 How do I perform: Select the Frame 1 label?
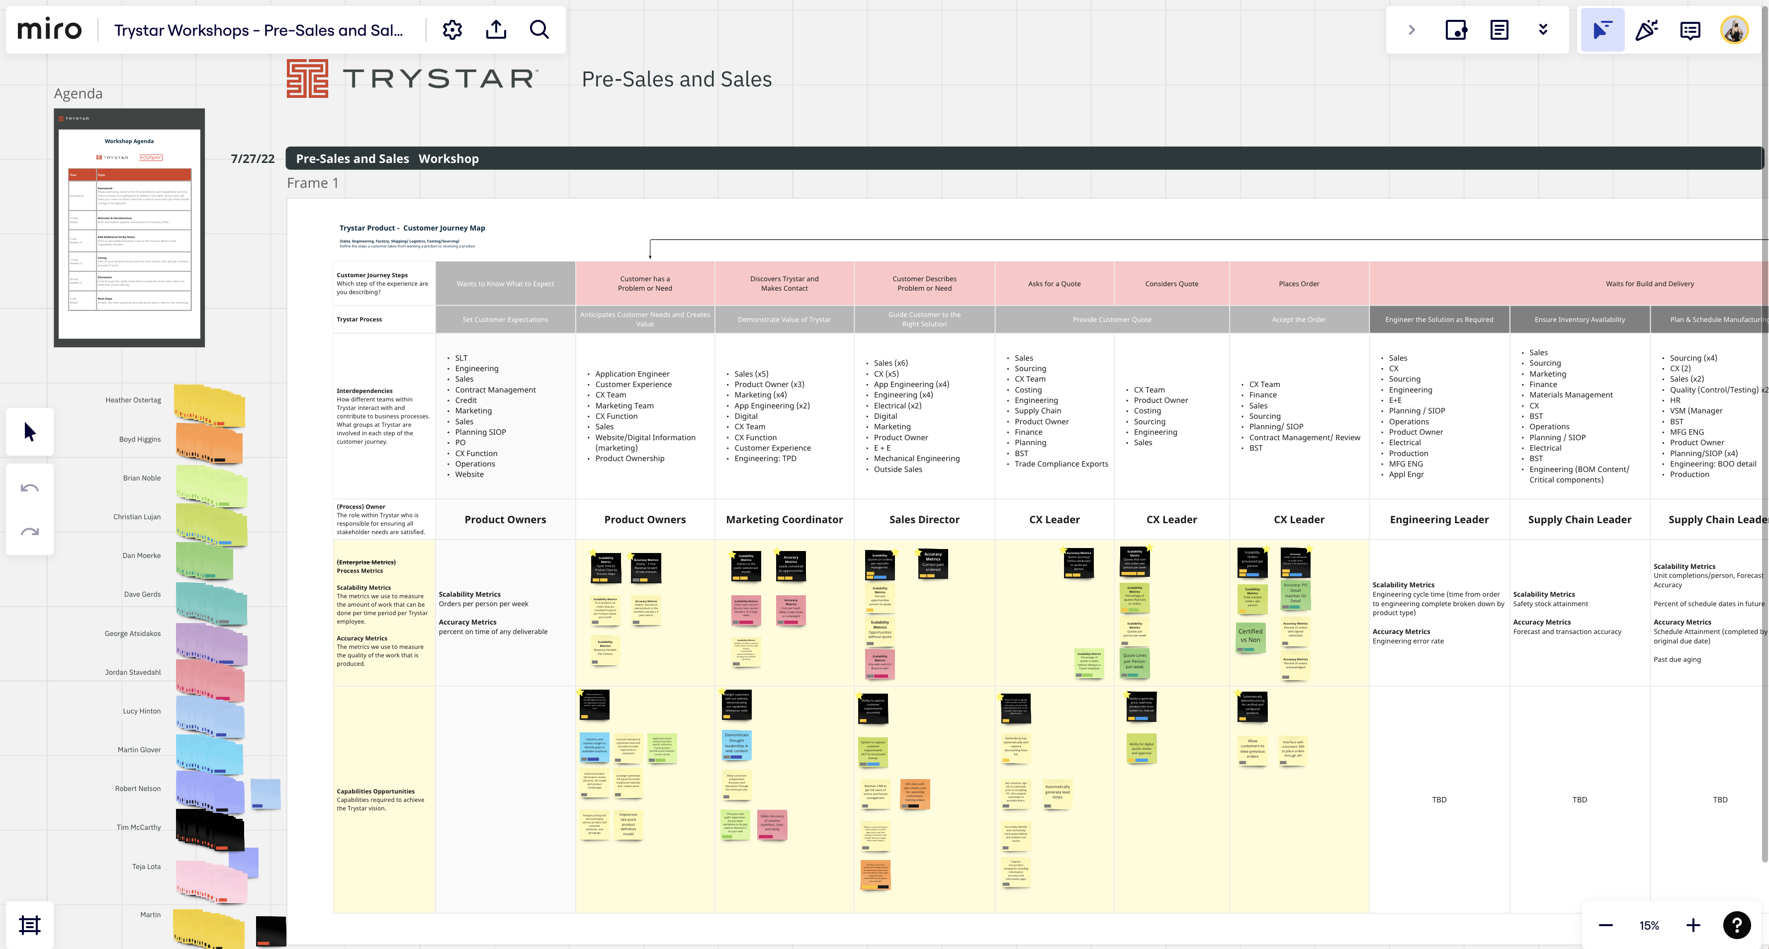[312, 183]
